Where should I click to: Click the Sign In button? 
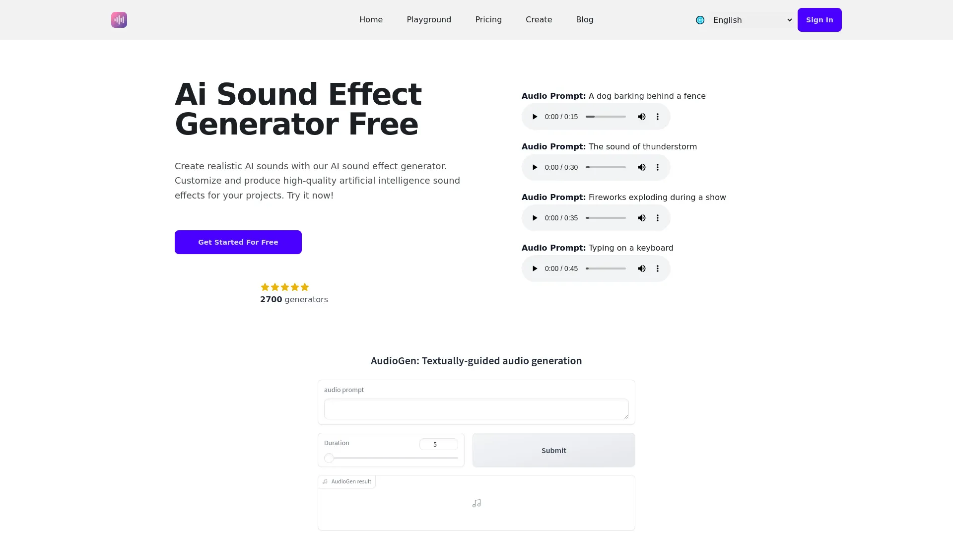[819, 20]
